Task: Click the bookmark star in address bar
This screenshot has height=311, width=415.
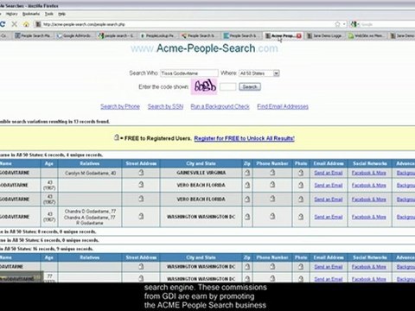Action: coord(337,24)
